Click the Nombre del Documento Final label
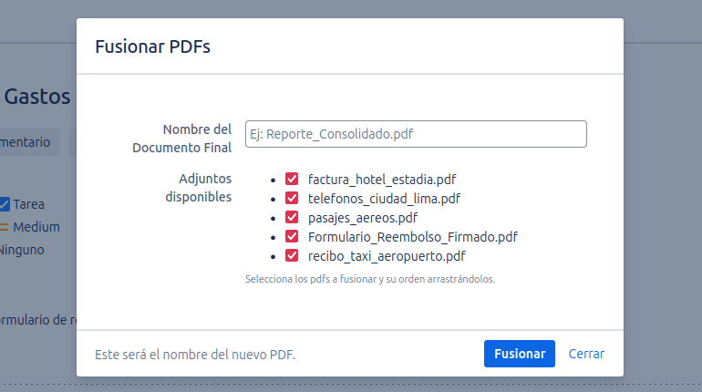The width and height of the screenshot is (702, 392). 181,139
